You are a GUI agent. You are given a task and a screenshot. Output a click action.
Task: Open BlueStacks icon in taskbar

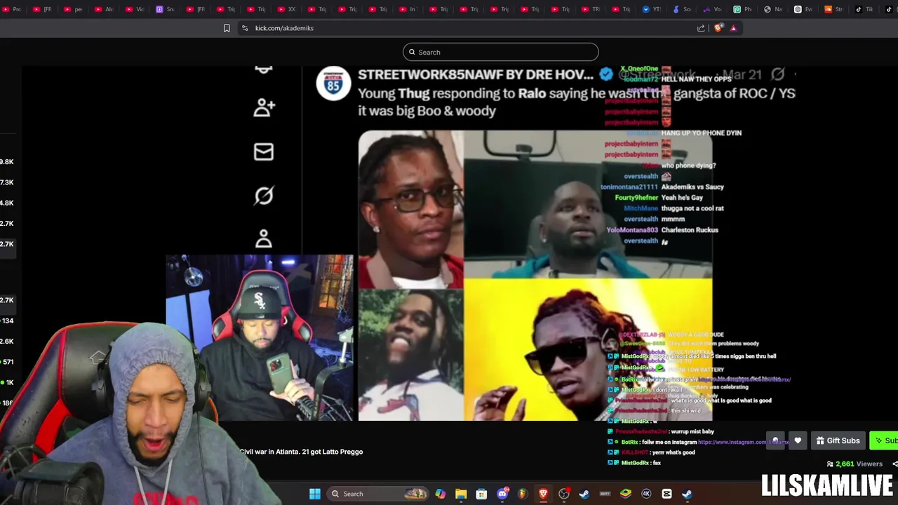(626, 494)
